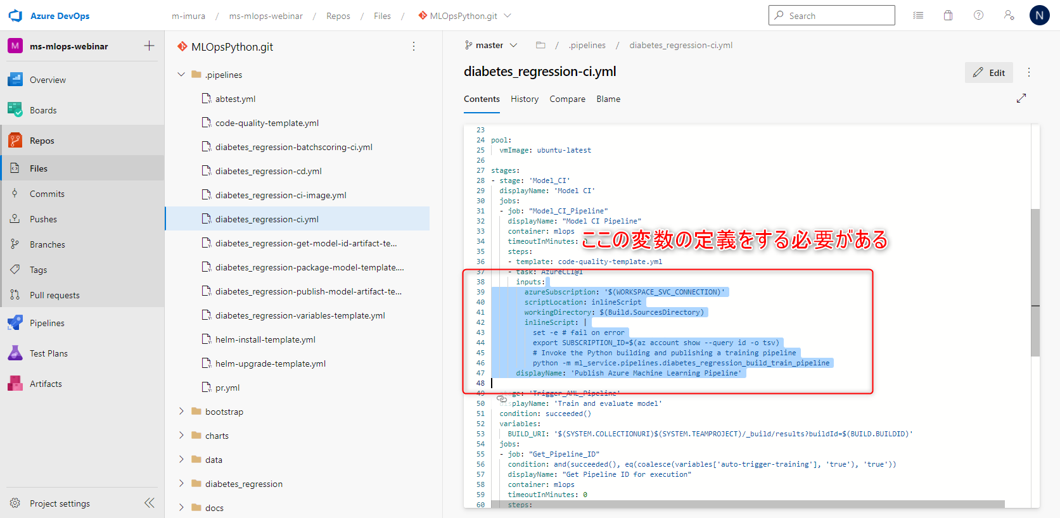
Task: Click the Edit button
Action: tap(989, 73)
